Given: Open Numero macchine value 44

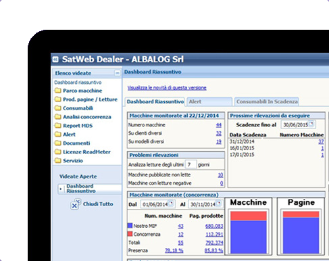Looking at the screenshot, I should pos(219,125).
